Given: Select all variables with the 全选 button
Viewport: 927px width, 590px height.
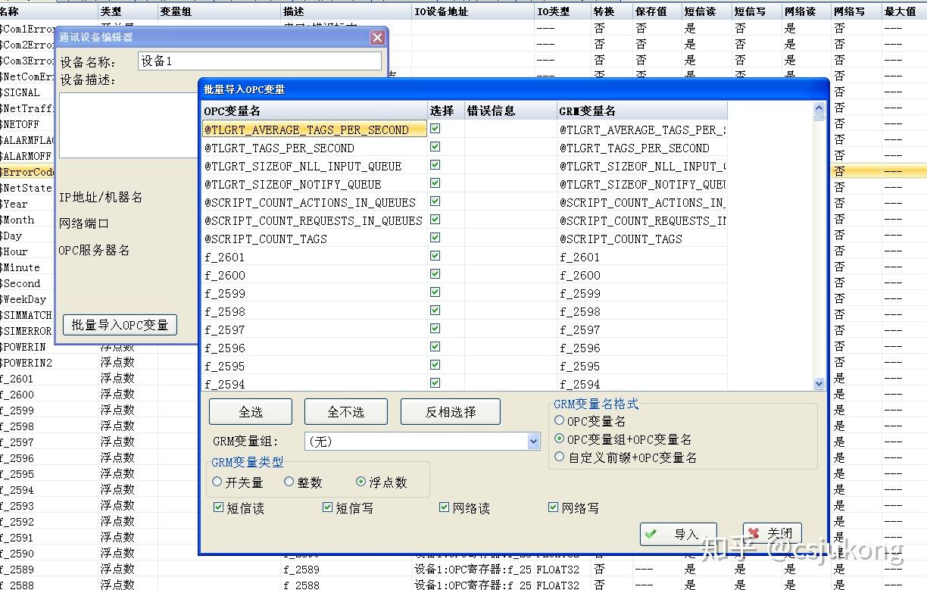Looking at the screenshot, I should point(250,412).
